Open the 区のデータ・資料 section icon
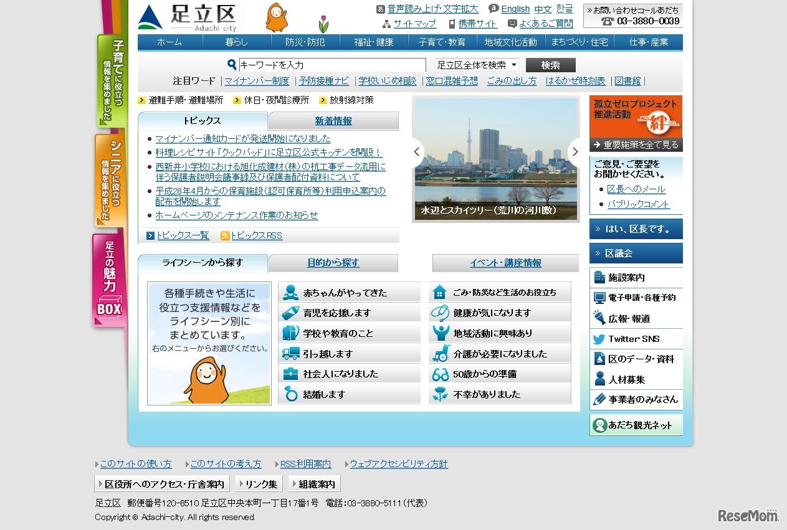Screen dimensions: 787x530 pyautogui.click(x=599, y=358)
